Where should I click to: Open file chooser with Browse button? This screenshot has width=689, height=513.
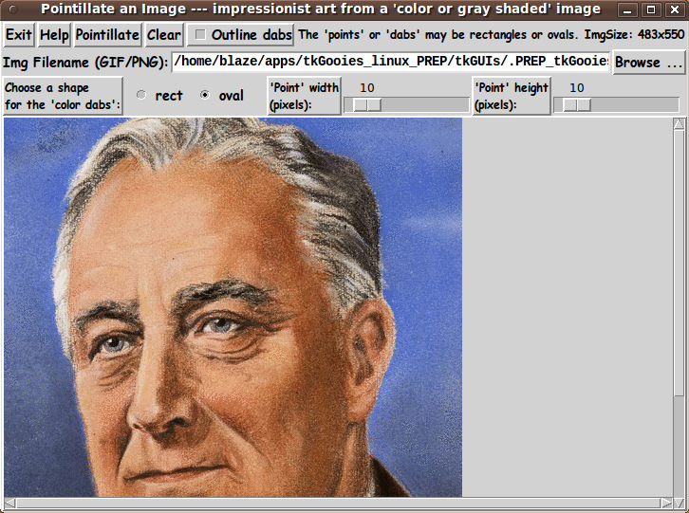648,63
